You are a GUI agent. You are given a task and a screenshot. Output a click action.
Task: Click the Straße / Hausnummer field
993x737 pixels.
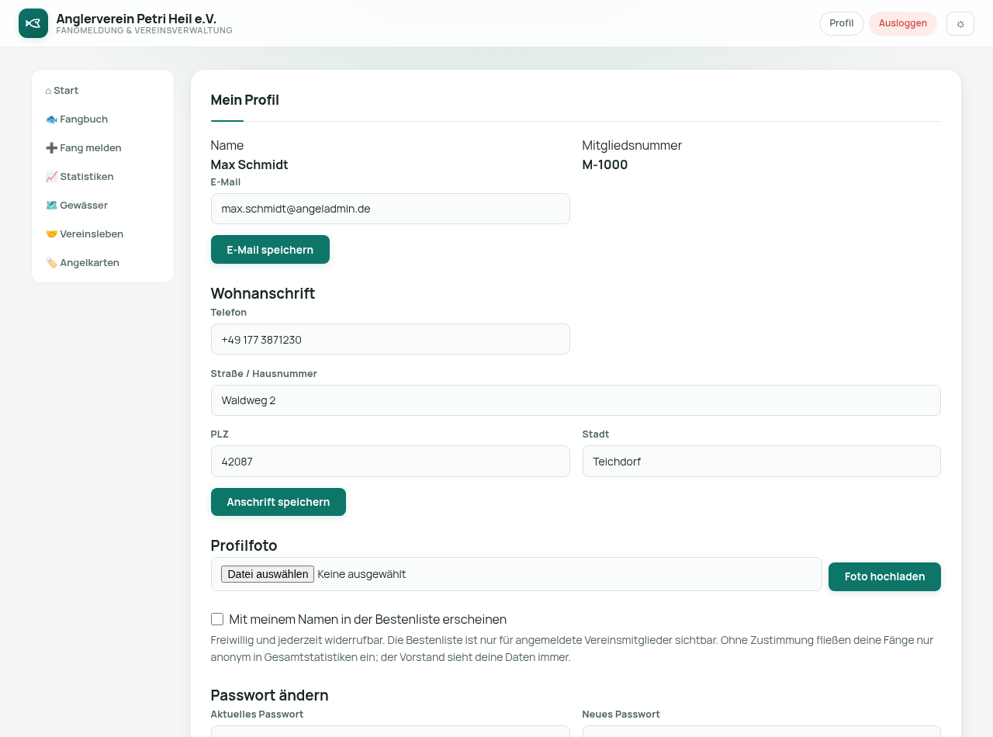click(x=576, y=400)
